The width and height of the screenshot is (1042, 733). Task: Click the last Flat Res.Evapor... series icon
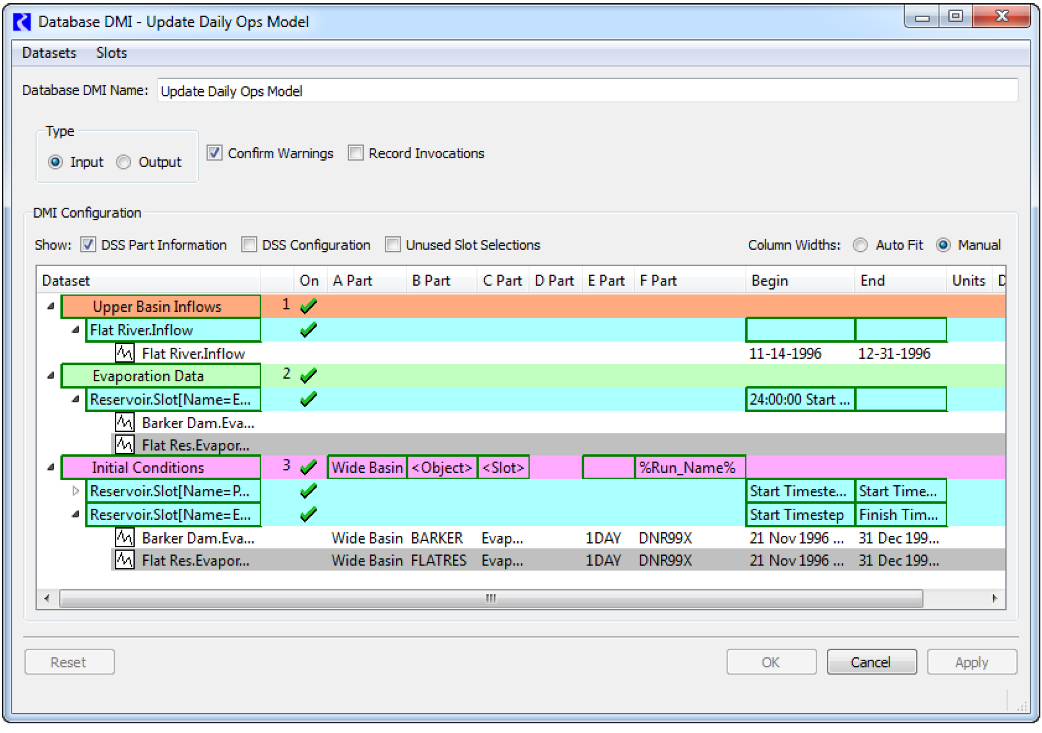coord(124,560)
